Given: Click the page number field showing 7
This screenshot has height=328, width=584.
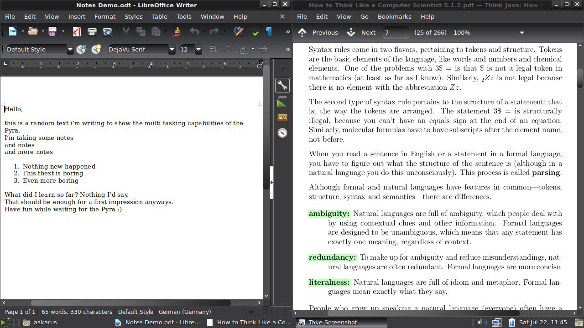Looking at the screenshot, I should (396, 33).
